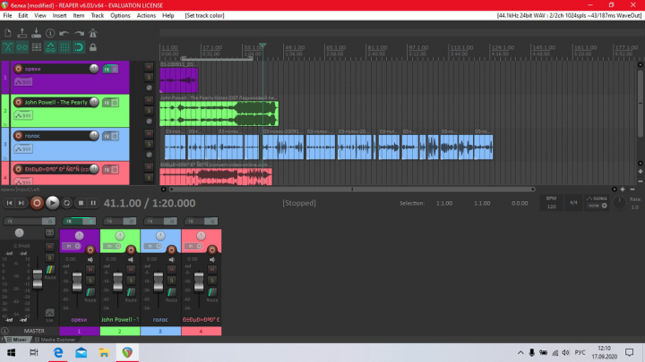The height and width of the screenshot is (362, 645).
Task: Click the Undo arrow in the toolbar
Action: pyautogui.click(x=64, y=33)
